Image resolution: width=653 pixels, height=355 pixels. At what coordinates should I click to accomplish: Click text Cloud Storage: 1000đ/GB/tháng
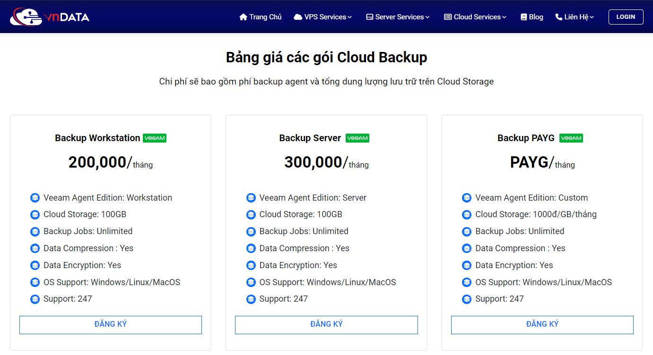536,215
